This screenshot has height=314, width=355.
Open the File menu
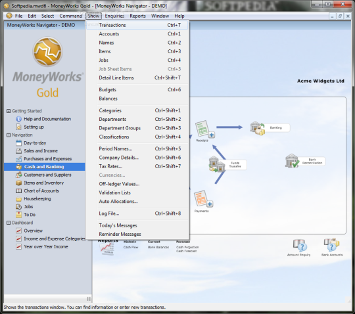tap(19, 16)
